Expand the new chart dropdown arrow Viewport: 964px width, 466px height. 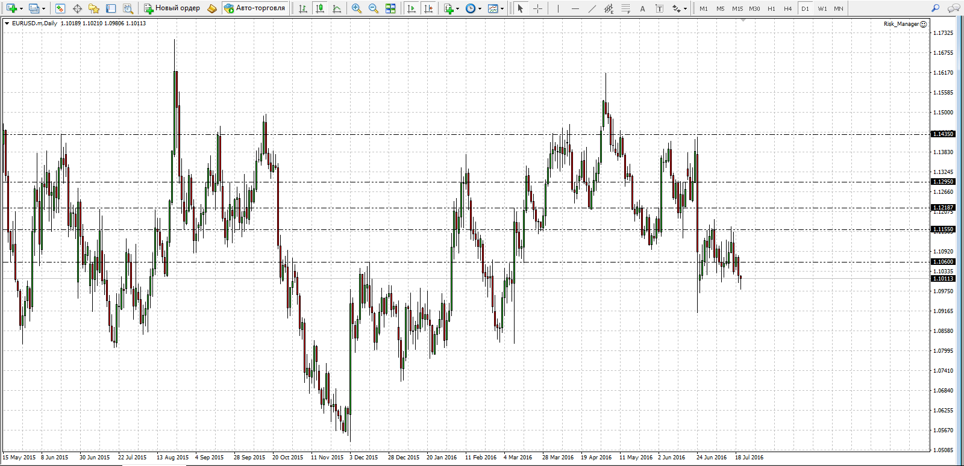[x=21, y=8]
